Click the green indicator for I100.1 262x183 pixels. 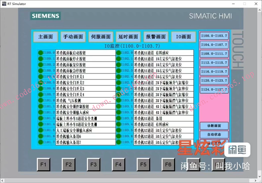[40, 59]
